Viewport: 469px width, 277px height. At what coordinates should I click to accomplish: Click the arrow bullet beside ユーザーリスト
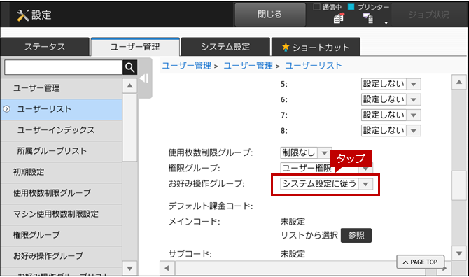point(6,109)
